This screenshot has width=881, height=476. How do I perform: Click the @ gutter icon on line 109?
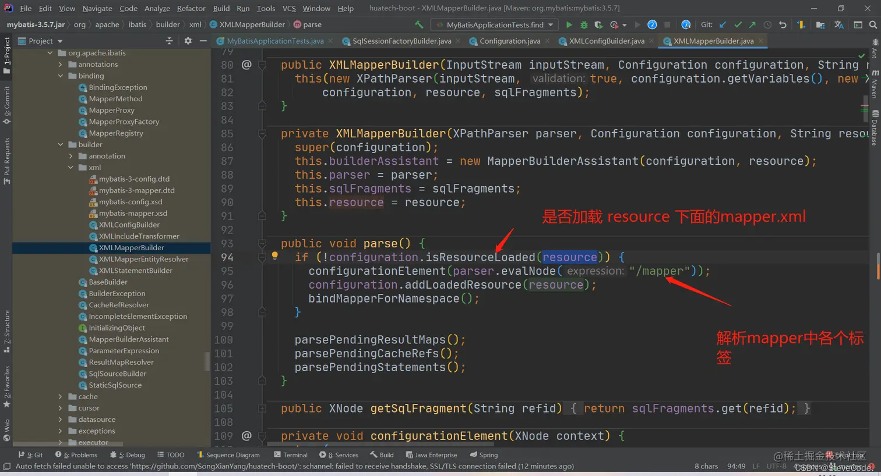pos(246,435)
